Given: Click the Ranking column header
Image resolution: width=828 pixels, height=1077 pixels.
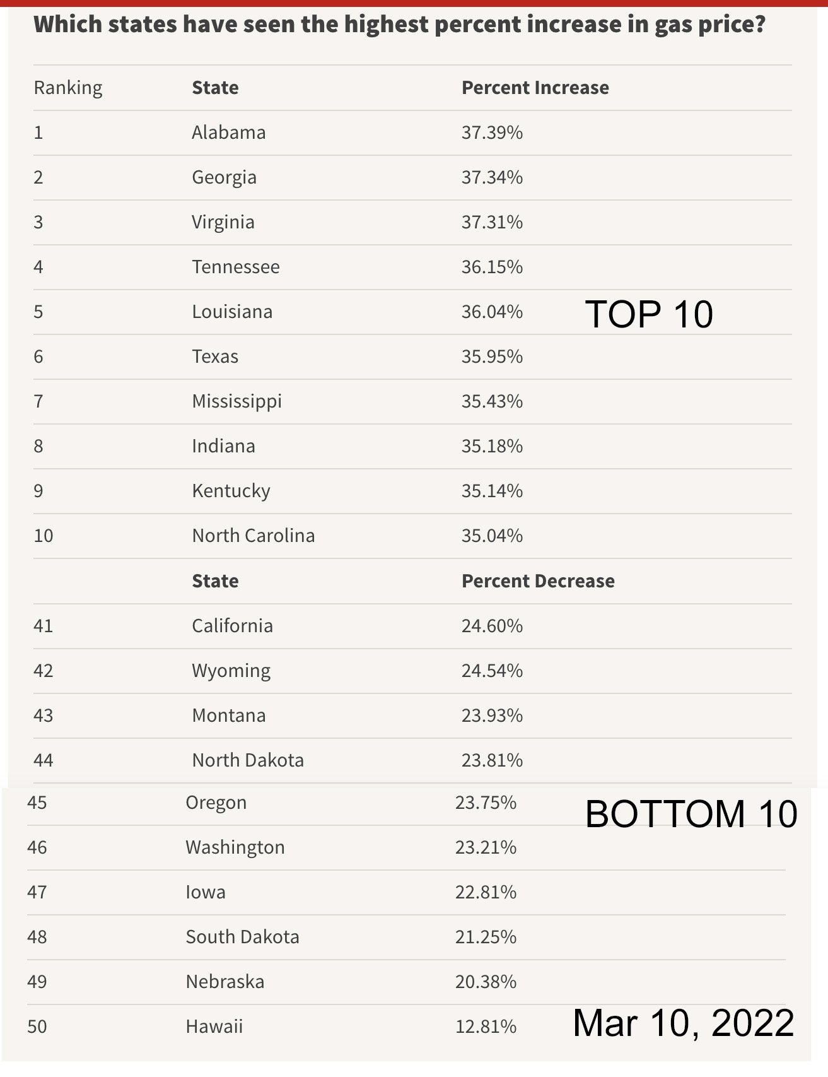Looking at the screenshot, I should click(x=68, y=88).
